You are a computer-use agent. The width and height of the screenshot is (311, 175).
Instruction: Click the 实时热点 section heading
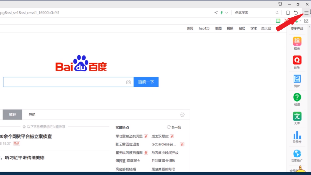122,127
